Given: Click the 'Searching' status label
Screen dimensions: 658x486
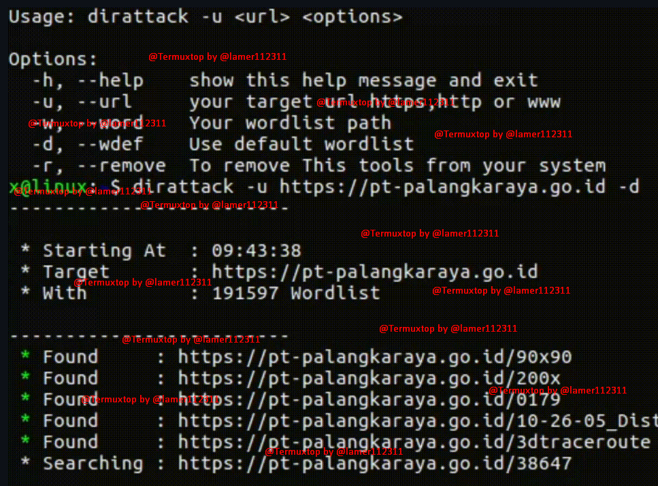Looking at the screenshot, I should click(93, 464).
